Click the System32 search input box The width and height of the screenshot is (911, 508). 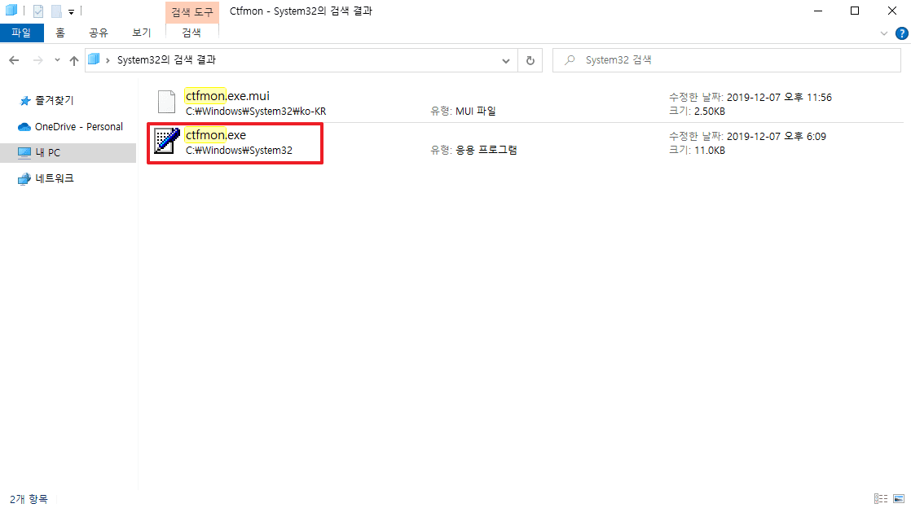(x=726, y=60)
